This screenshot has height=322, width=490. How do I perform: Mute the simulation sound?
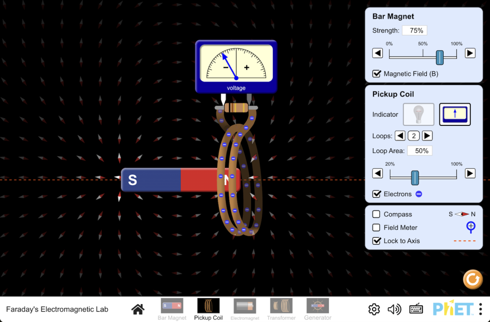pos(394,309)
